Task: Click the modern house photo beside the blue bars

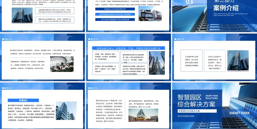Action: [x=150, y=14]
